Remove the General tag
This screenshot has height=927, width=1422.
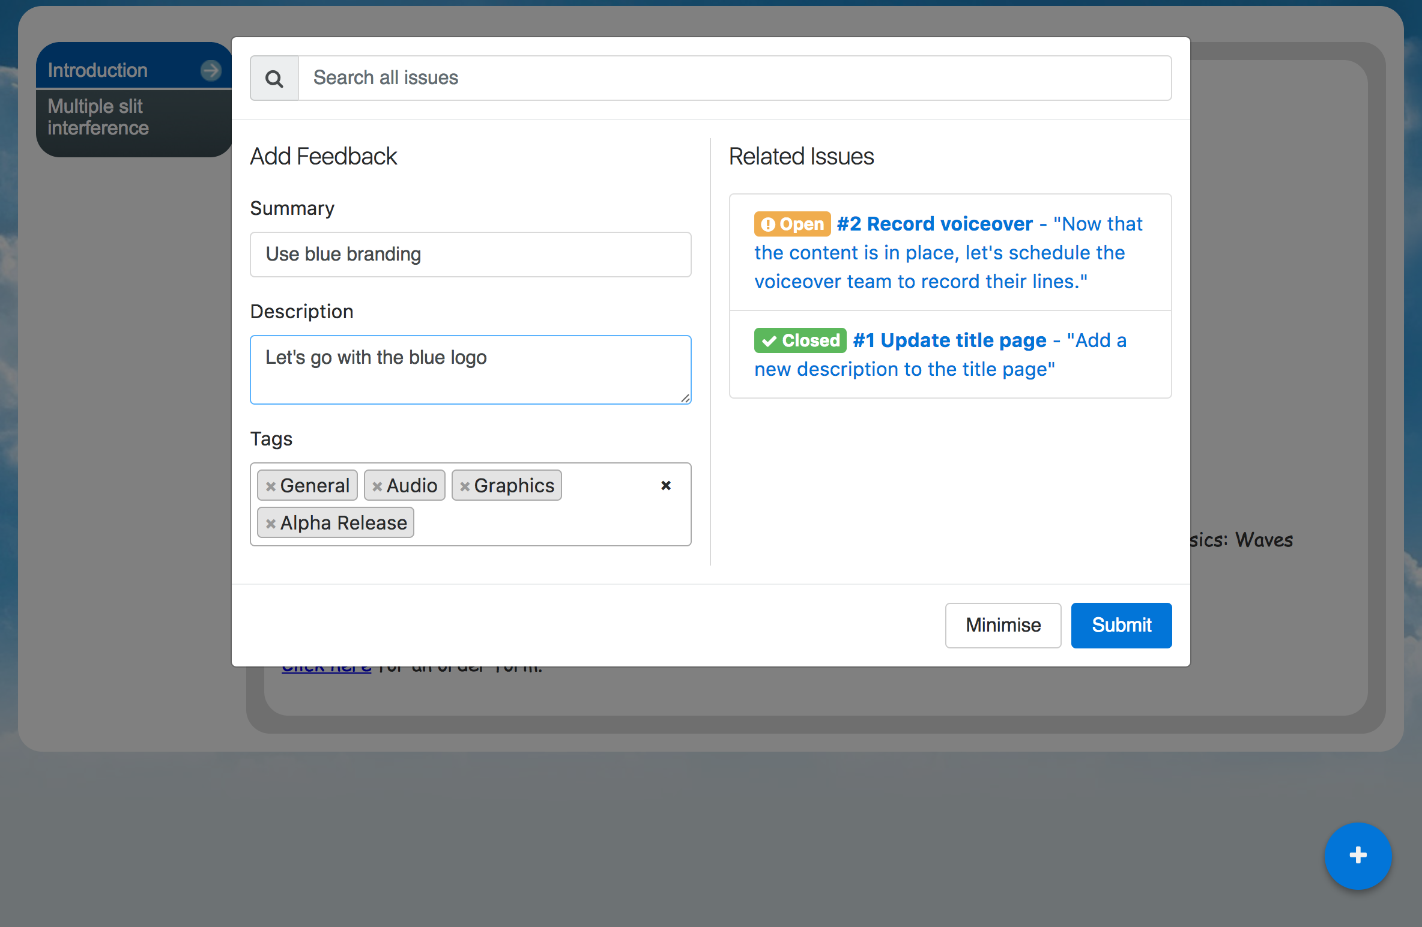271,486
